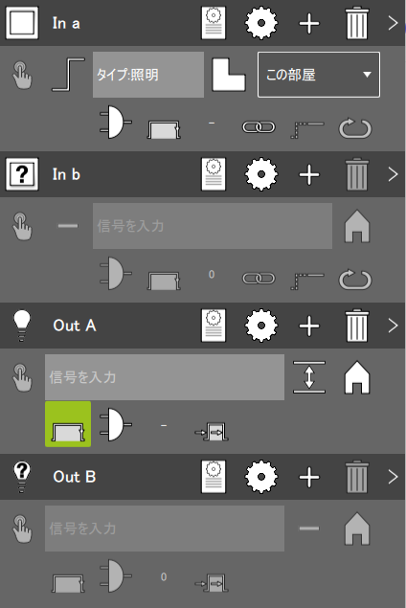Select the In b header row
Viewport: 406px width, 608px height.
[x=202, y=174]
